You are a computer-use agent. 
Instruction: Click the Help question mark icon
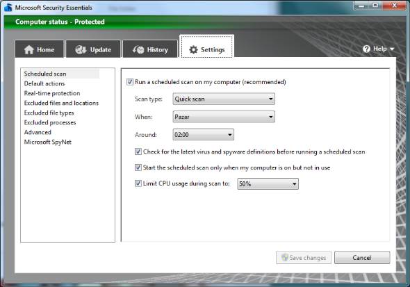tap(366, 49)
